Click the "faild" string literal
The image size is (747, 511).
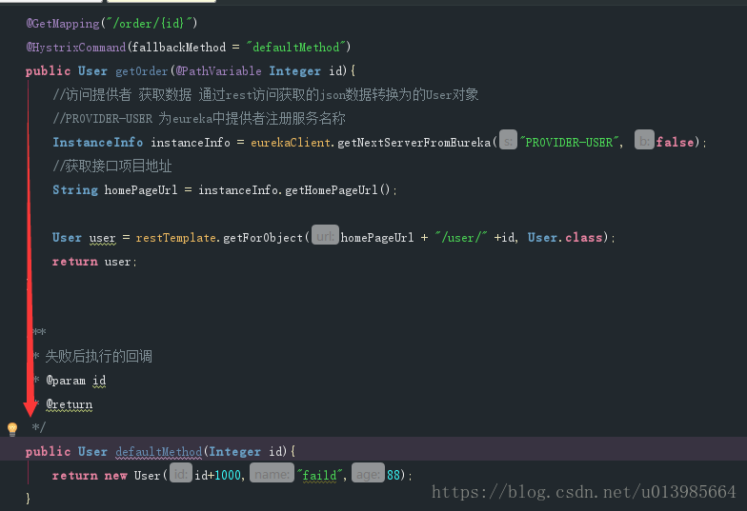(320, 476)
